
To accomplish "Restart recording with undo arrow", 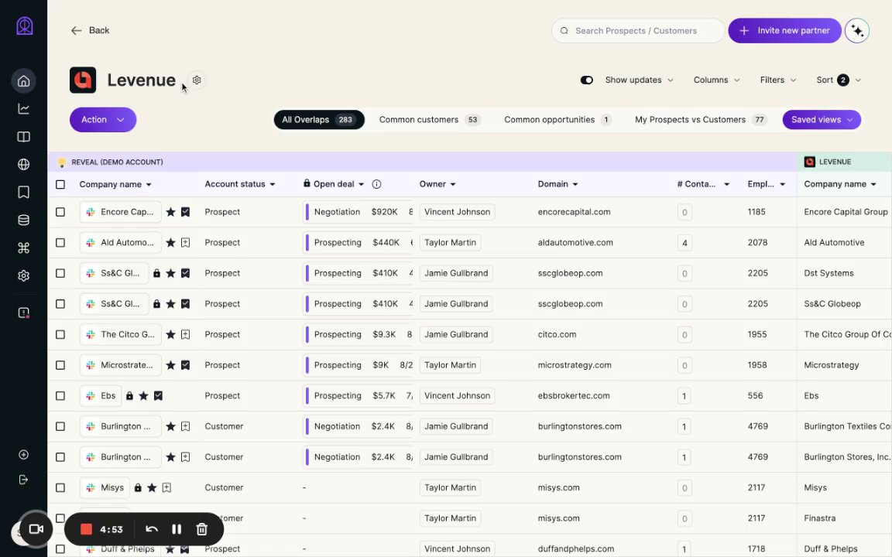I will point(151,529).
